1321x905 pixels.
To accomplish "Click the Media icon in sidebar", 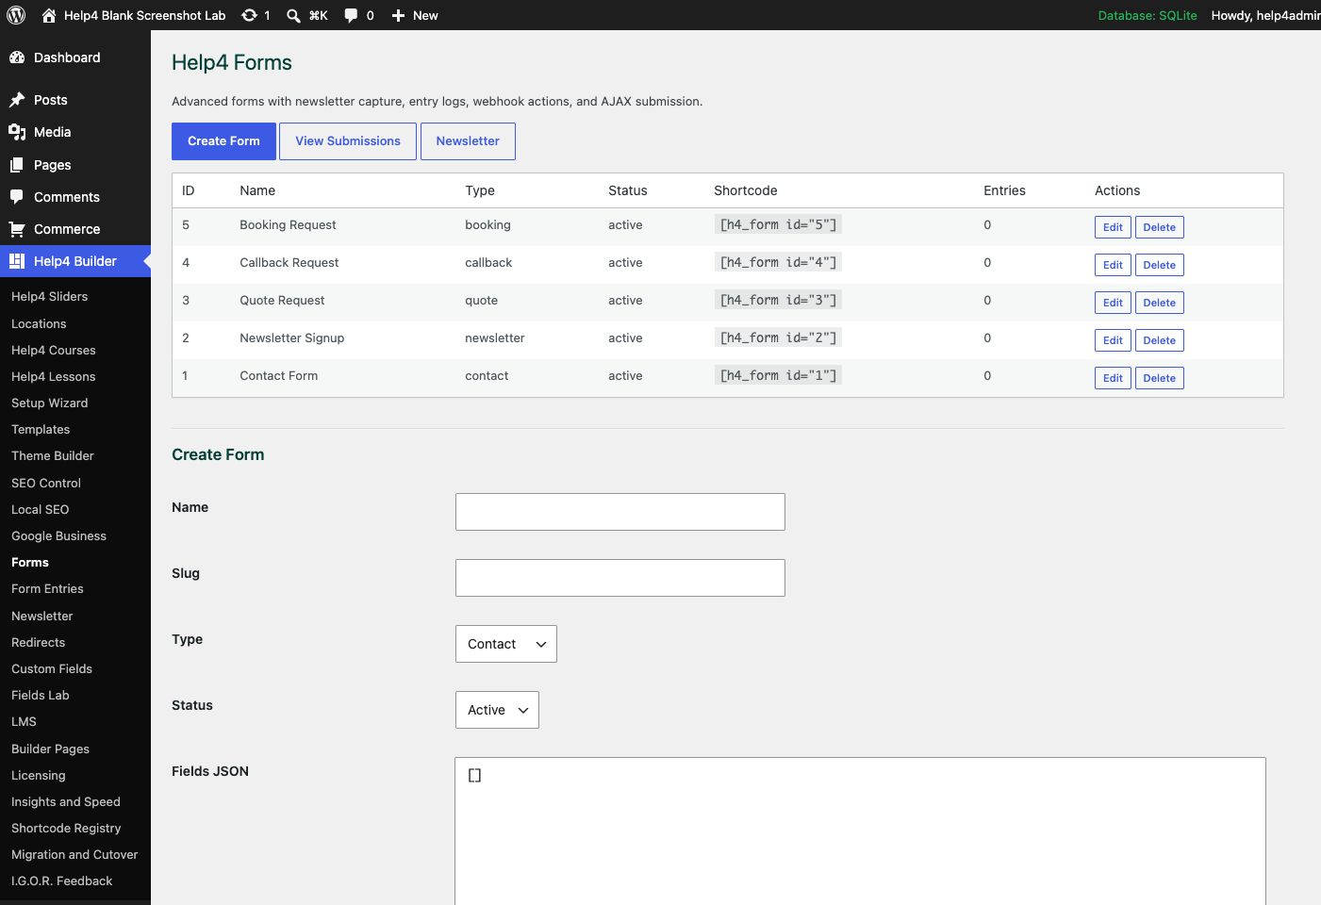I will pyautogui.click(x=17, y=132).
